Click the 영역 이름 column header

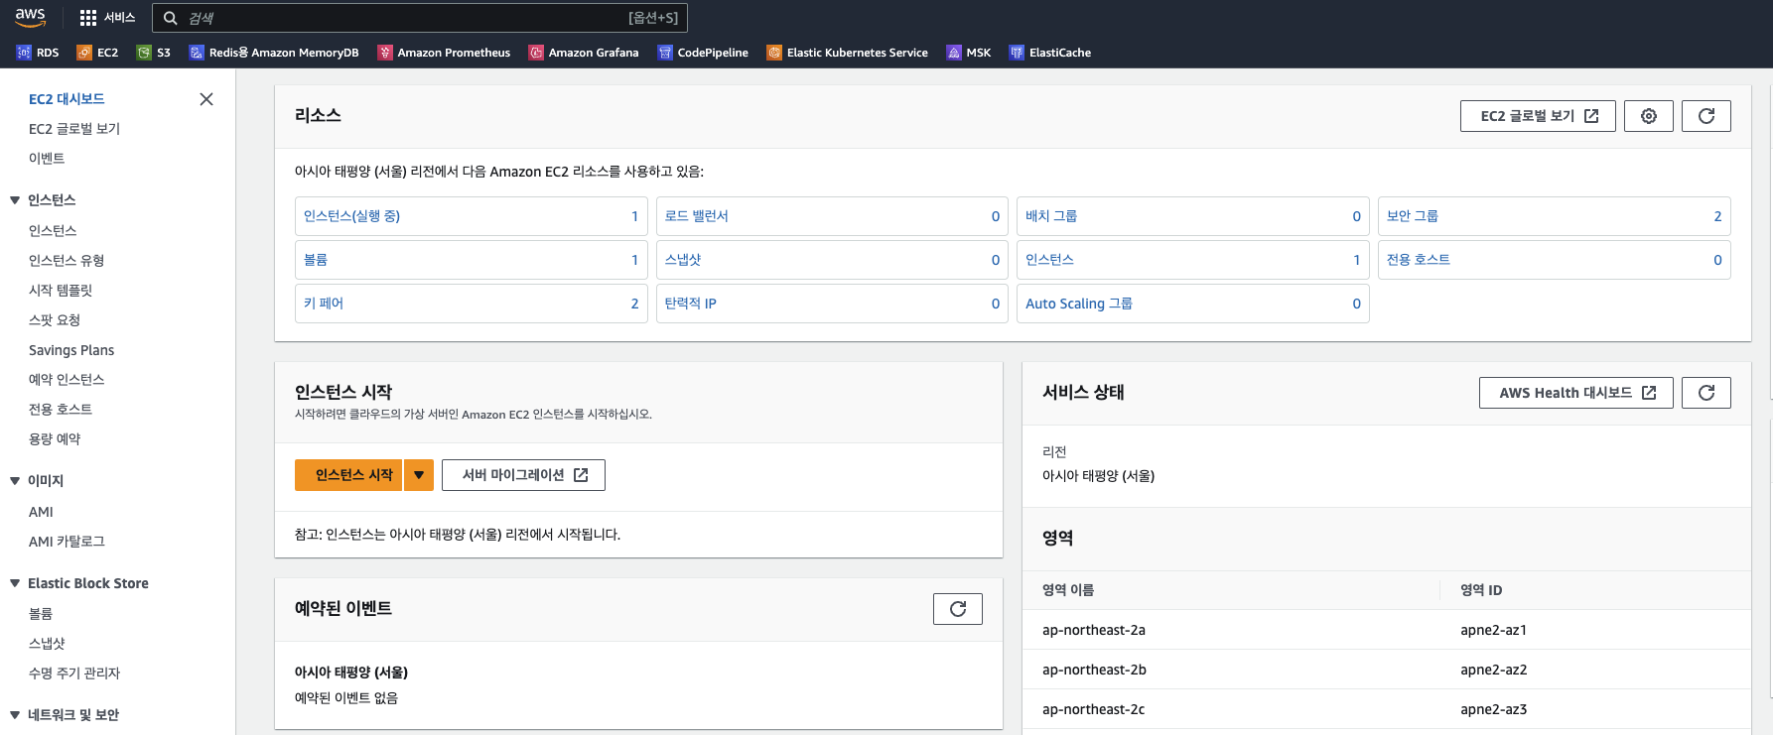(x=1068, y=590)
